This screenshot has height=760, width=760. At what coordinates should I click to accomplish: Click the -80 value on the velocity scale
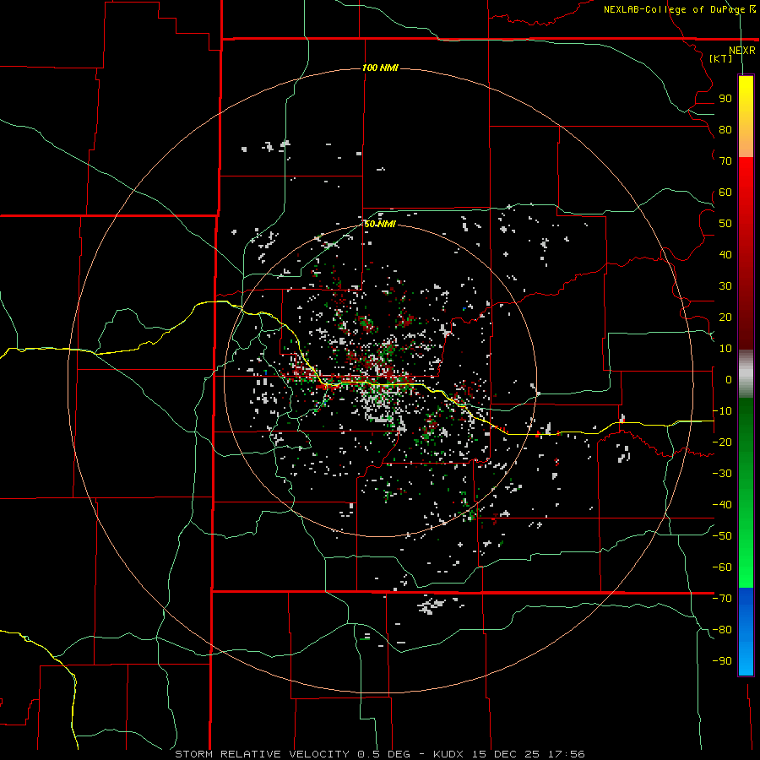[722, 630]
